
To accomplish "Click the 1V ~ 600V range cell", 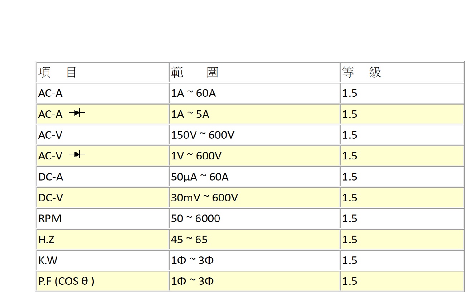I will [x=196, y=156].
